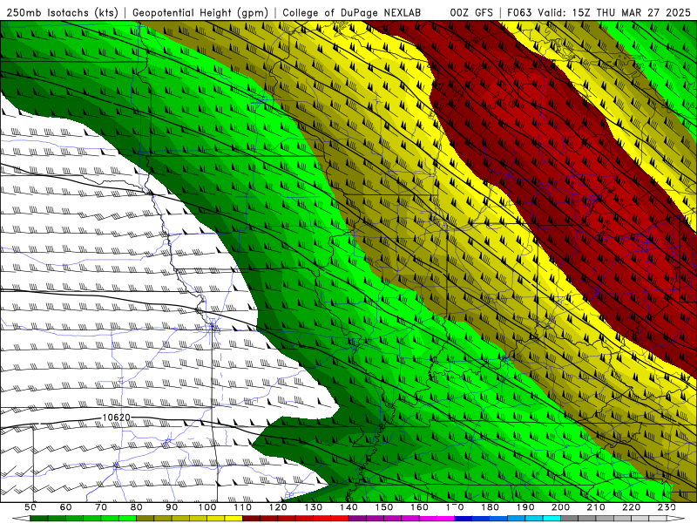Select the bright red 135-140 kt swatch
Image resolution: width=697 pixels, height=523 pixels.
340,518
